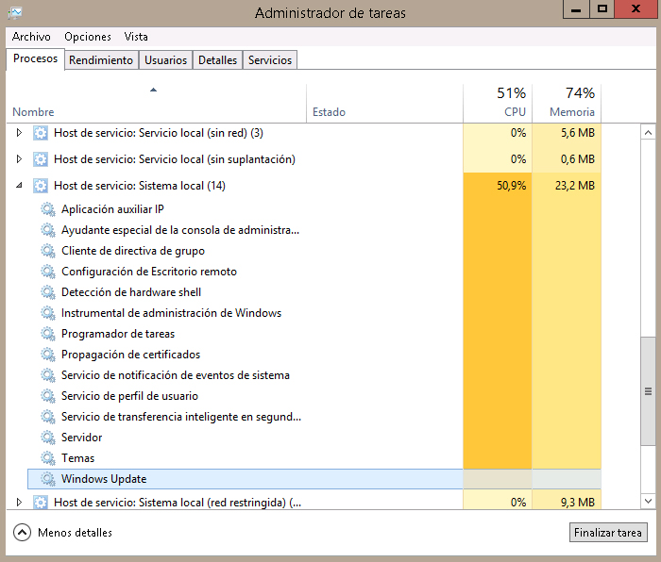Collapse Host de servicio: Sistema local (14)
The height and width of the screenshot is (562, 661).
pyautogui.click(x=19, y=186)
